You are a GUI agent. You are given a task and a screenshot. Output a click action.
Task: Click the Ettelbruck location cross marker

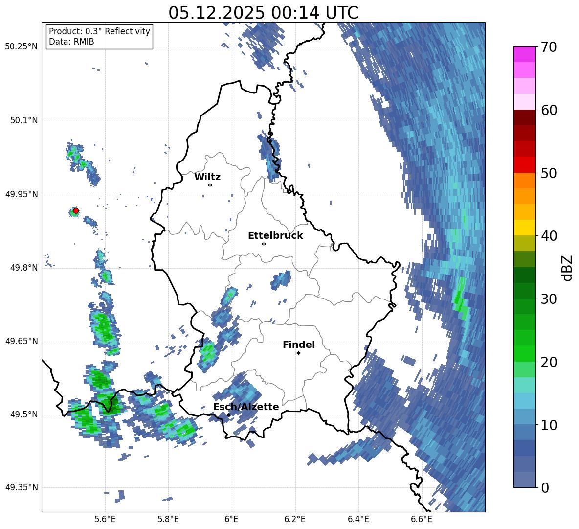(x=264, y=244)
